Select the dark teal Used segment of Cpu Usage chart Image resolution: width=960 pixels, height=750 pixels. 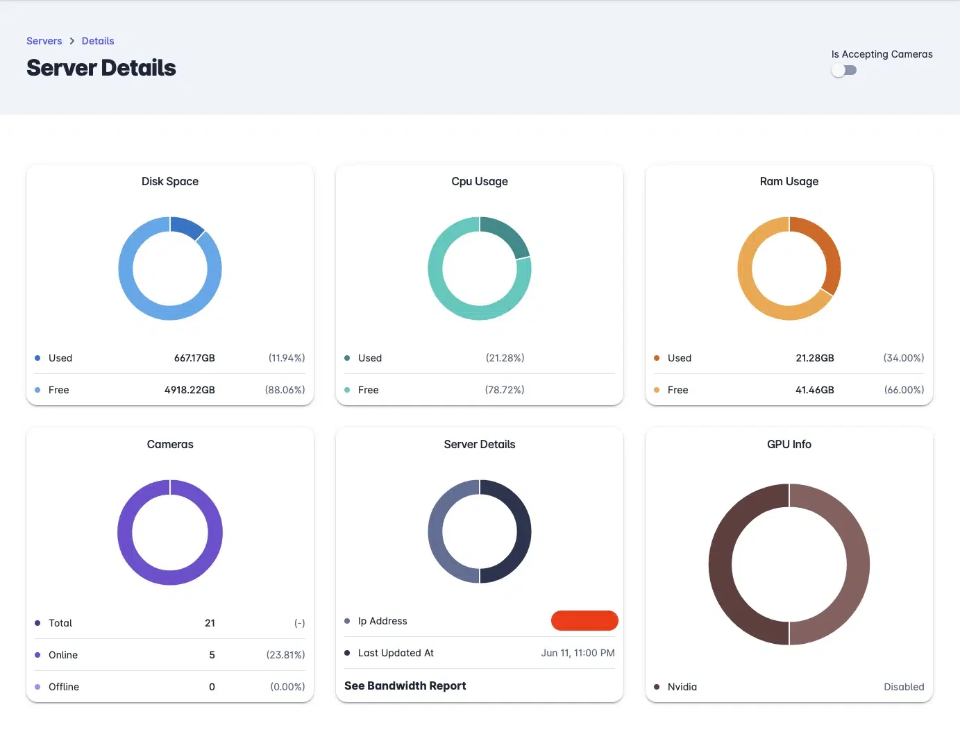point(505,236)
